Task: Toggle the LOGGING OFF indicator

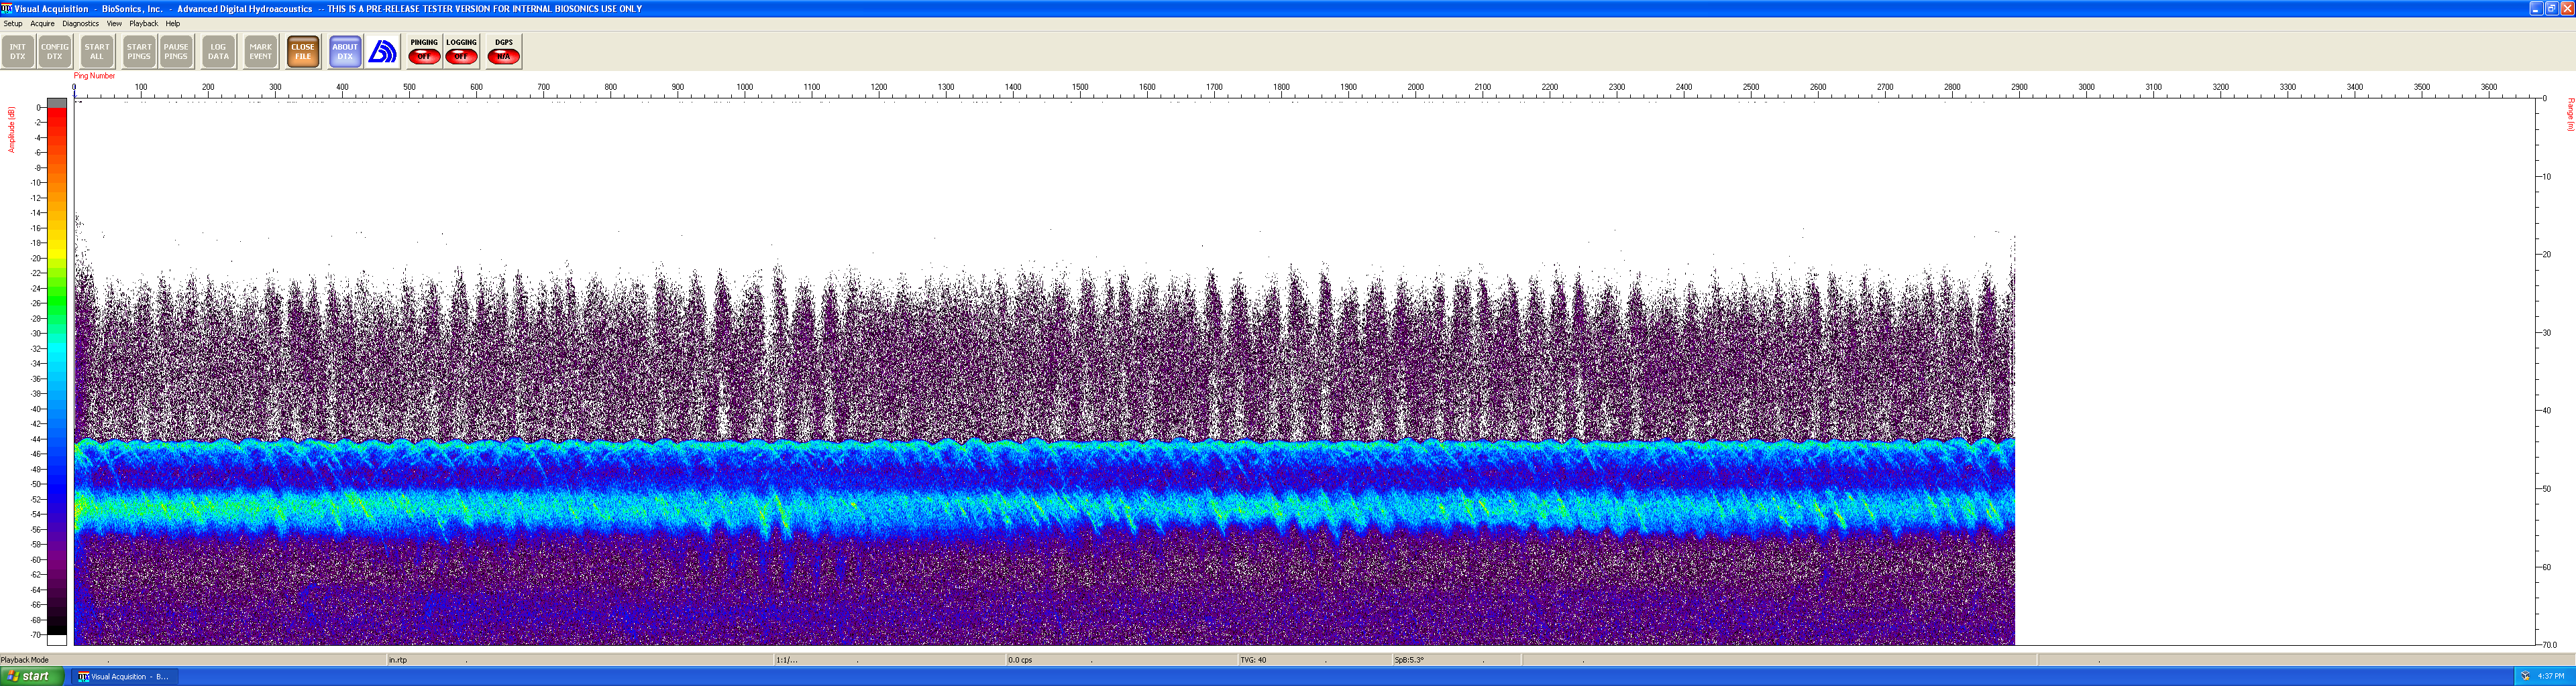Action: click(x=461, y=52)
